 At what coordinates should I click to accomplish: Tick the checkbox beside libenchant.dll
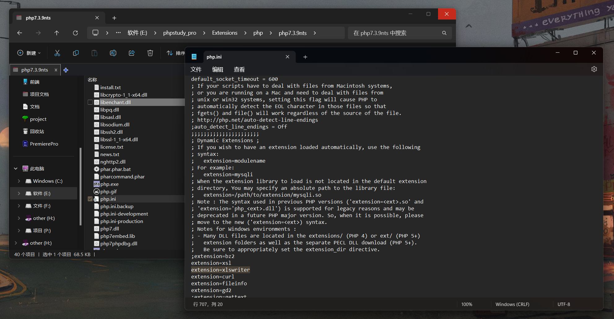(90, 102)
